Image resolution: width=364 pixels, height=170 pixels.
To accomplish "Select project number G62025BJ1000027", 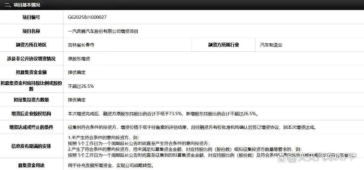I will click(x=87, y=17).
